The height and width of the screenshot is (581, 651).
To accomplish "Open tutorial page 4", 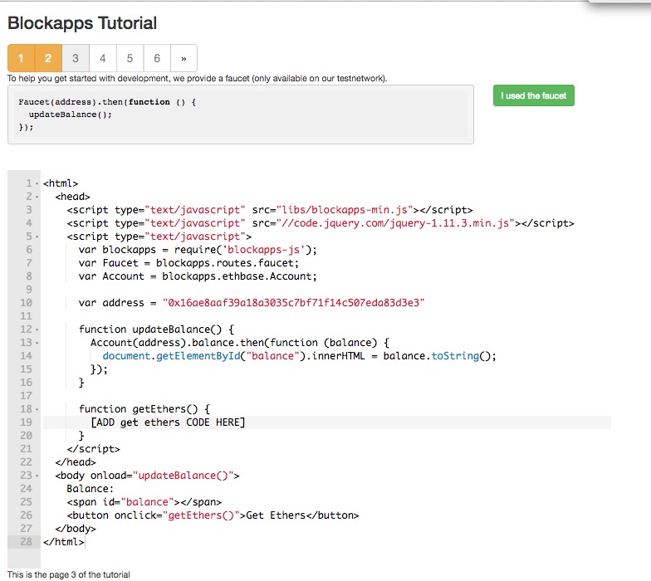I will [x=103, y=58].
